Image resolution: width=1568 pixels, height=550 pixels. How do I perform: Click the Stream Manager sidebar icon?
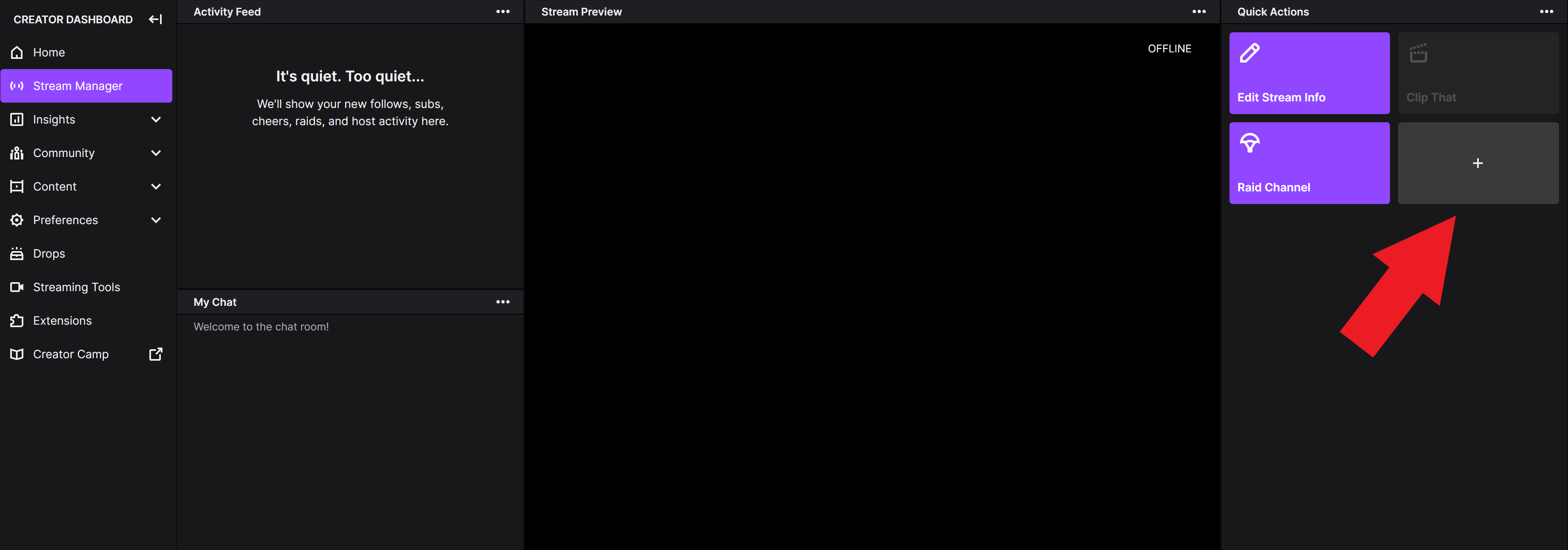click(x=18, y=86)
